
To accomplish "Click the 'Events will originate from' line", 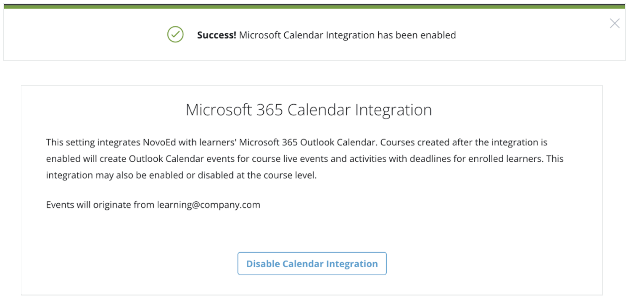I will [153, 205].
